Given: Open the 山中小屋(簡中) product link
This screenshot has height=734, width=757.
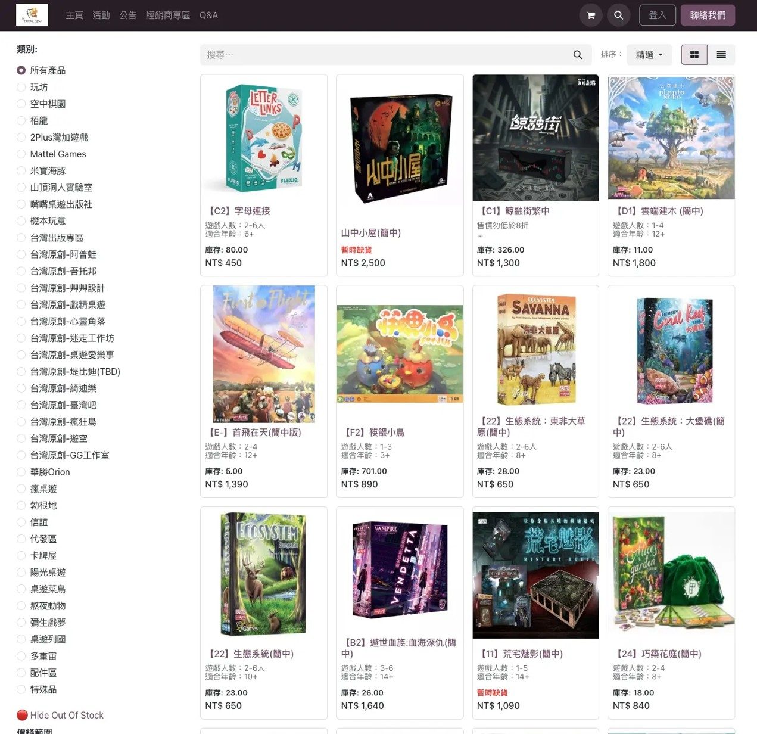Looking at the screenshot, I should pyautogui.click(x=371, y=233).
